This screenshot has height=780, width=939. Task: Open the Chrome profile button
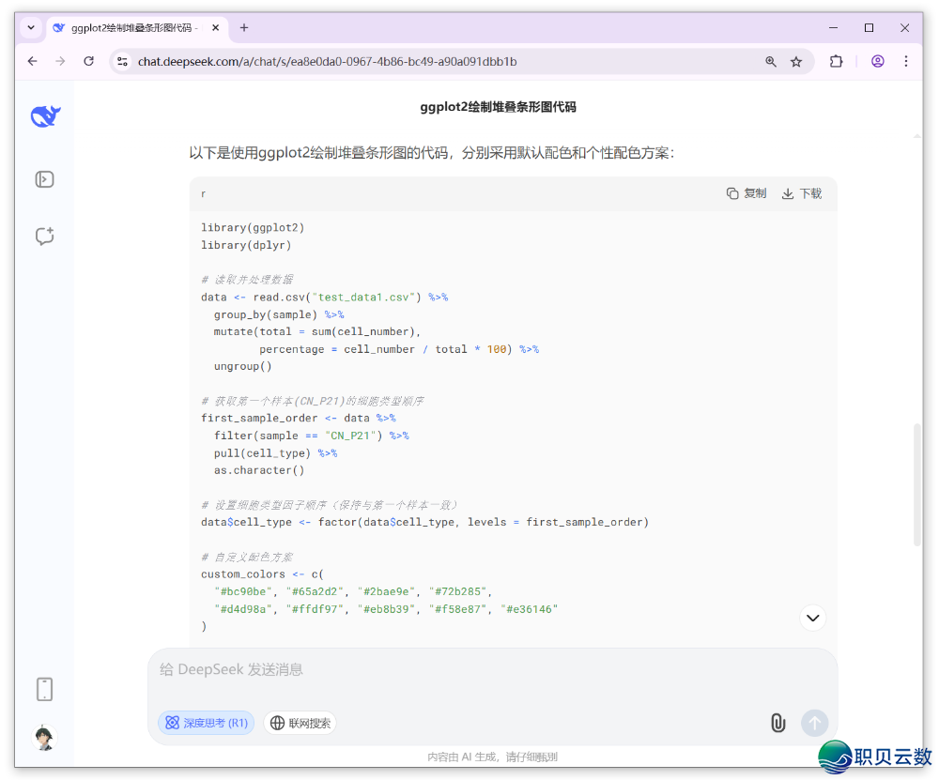point(878,61)
